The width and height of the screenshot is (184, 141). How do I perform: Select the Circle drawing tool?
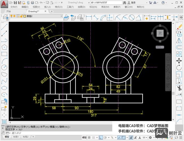(4, 67)
